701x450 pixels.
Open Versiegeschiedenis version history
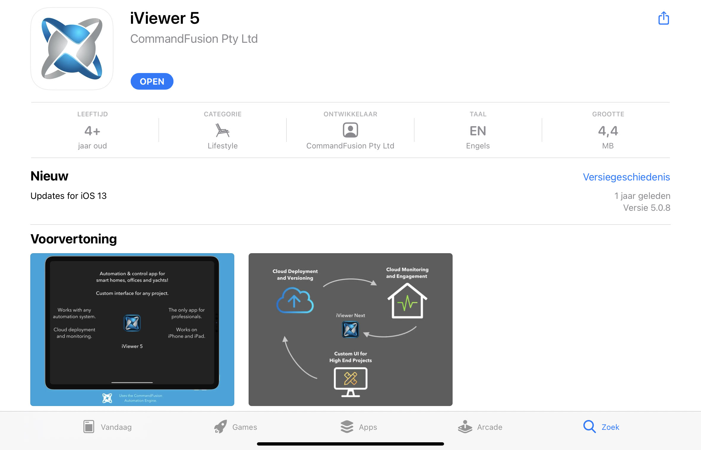pyautogui.click(x=626, y=177)
